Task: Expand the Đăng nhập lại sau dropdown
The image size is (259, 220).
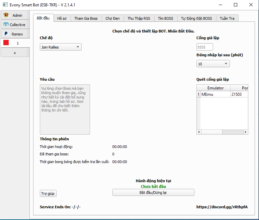Action: click(213, 64)
